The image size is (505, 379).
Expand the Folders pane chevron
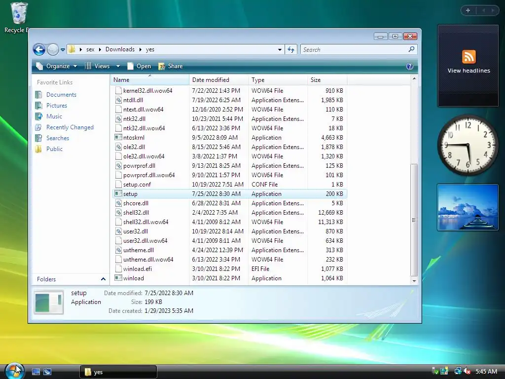point(103,279)
